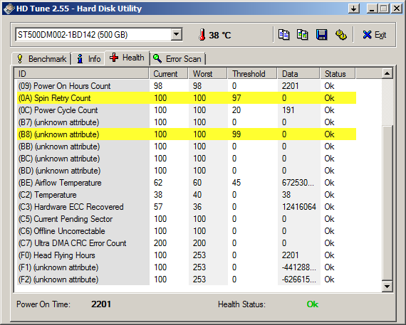The image size is (406, 325).
Task: Select the Power Cycle Count row
Action: (x=187, y=110)
